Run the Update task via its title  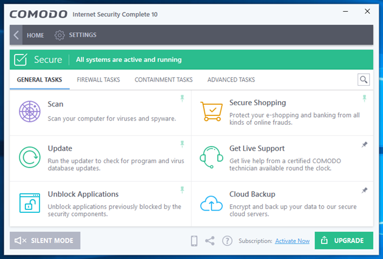pyautogui.click(x=60, y=148)
